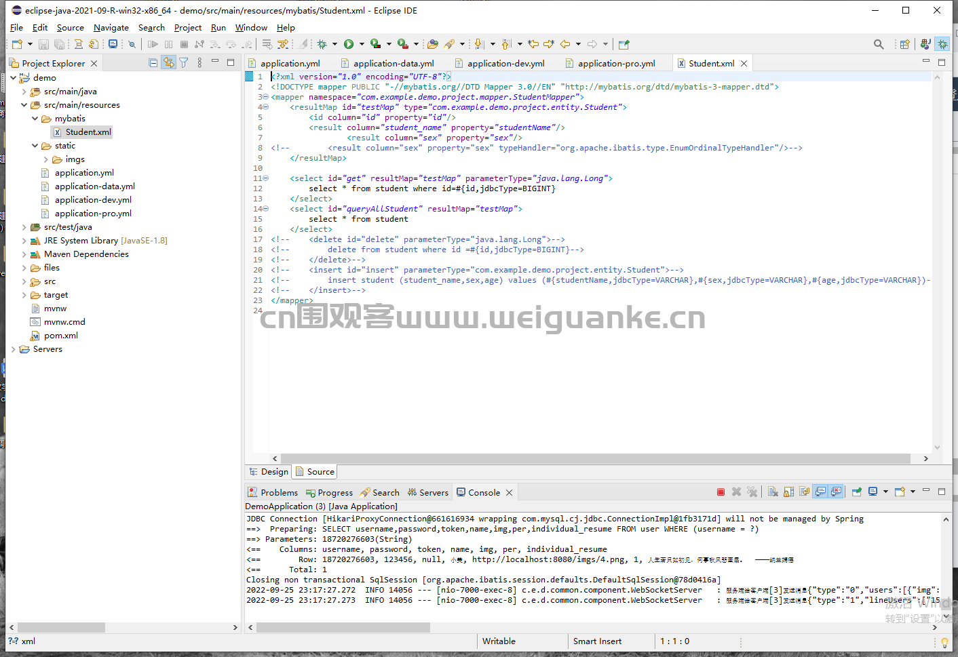Close the Console view tab
The height and width of the screenshot is (657, 958).
(510, 493)
